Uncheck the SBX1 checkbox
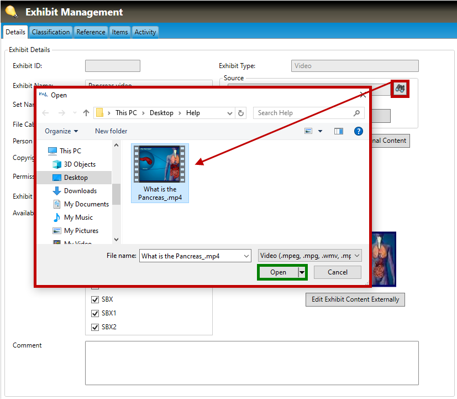Screen dimensions: 457x399 [94, 313]
